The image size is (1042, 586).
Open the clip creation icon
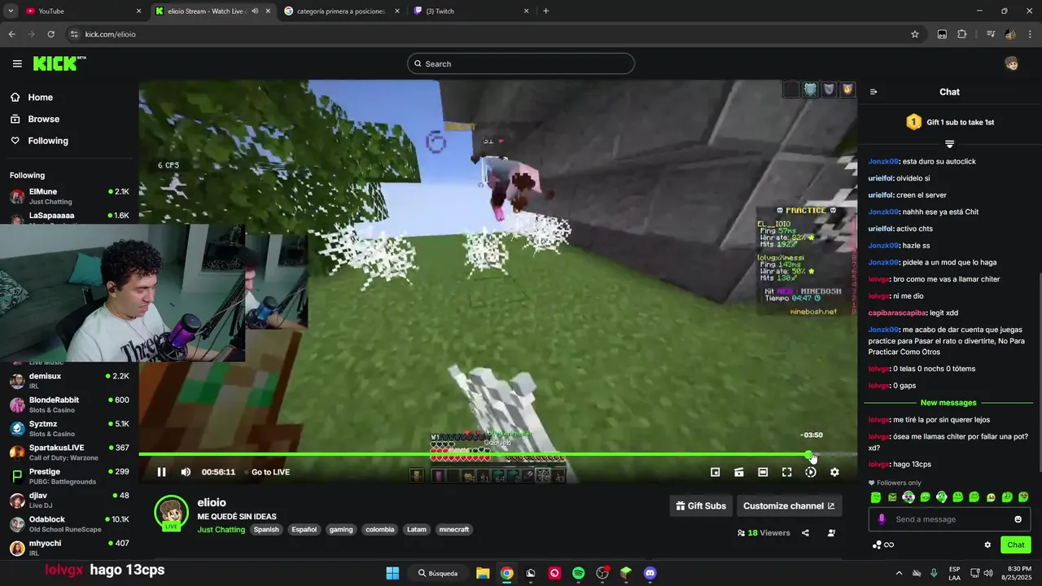pyautogui.click(x=738, y=472)
